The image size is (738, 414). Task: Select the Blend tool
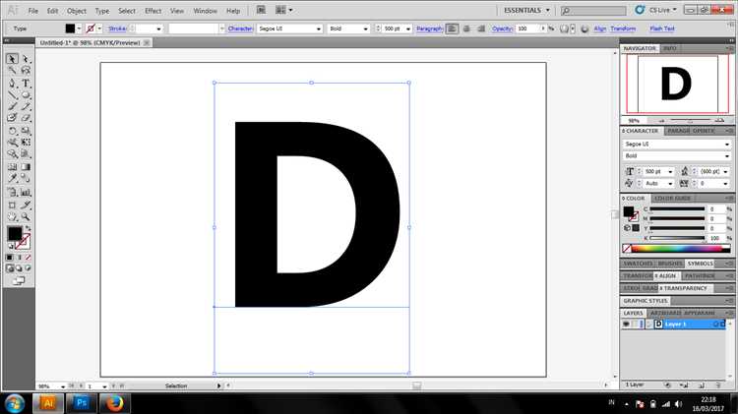point(26,178)
